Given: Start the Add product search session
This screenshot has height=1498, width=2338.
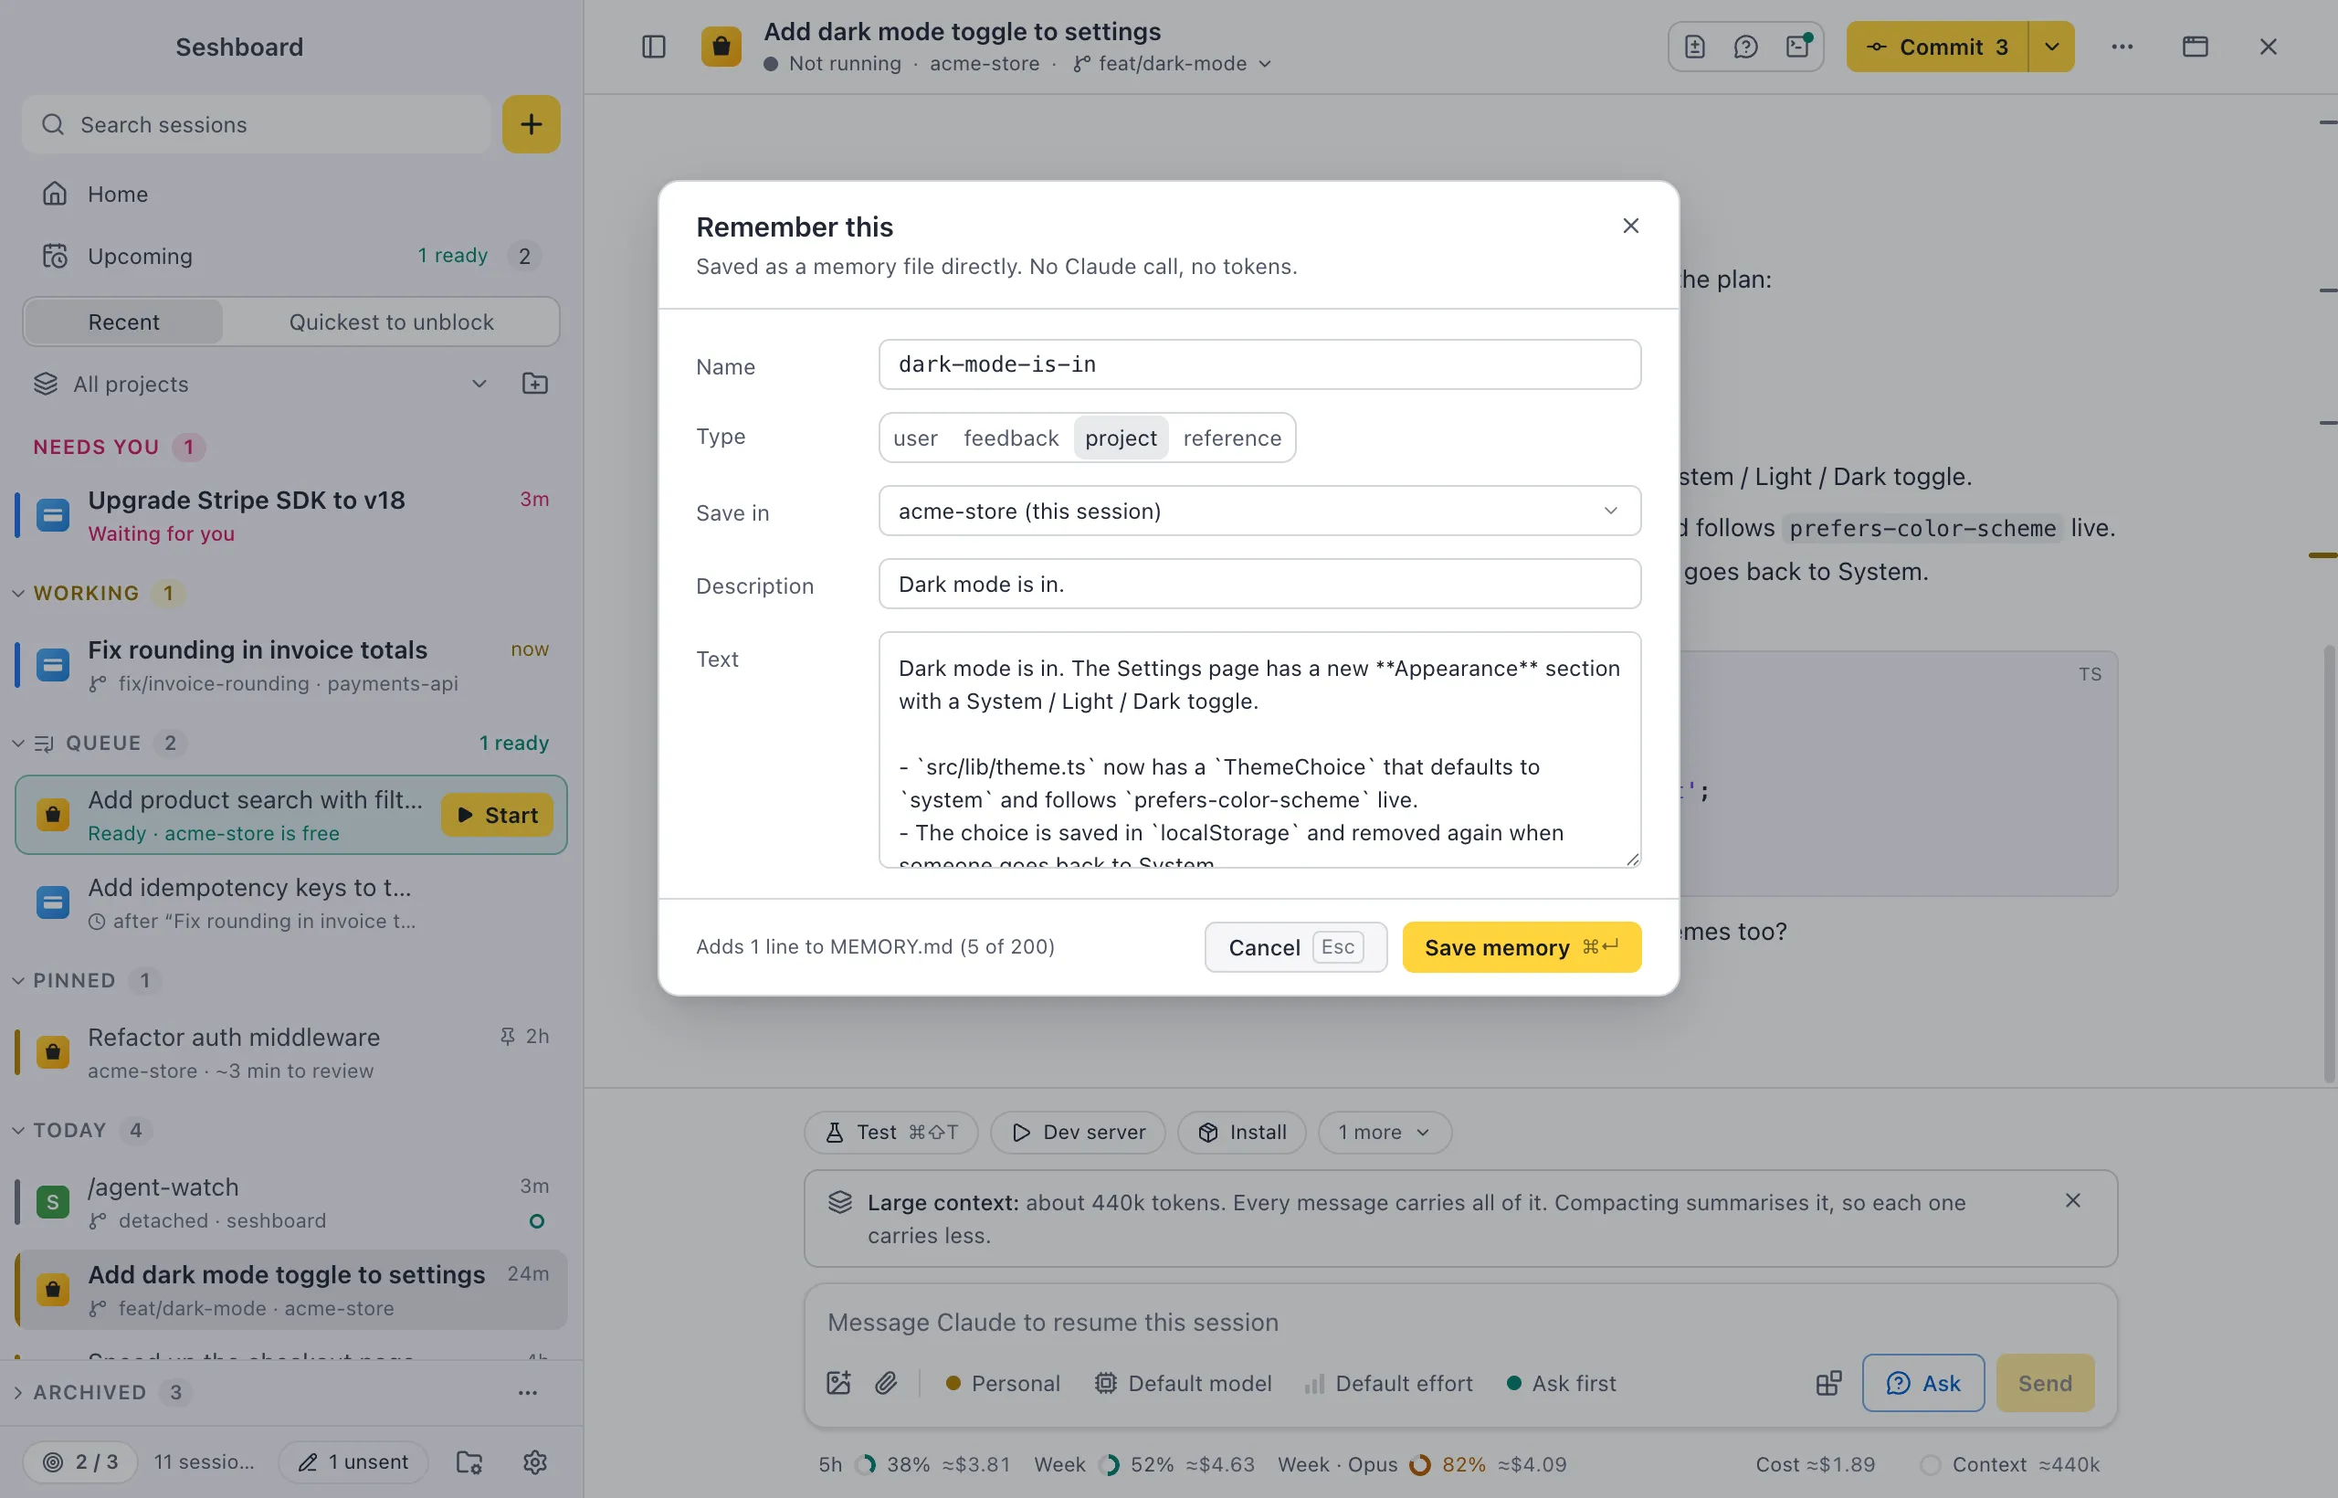Looking at the screenshot, I should pos(497,815).
